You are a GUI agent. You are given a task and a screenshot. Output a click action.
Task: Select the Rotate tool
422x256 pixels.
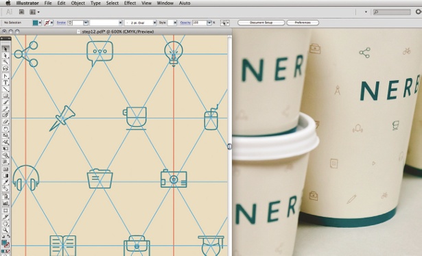point(5,129)
